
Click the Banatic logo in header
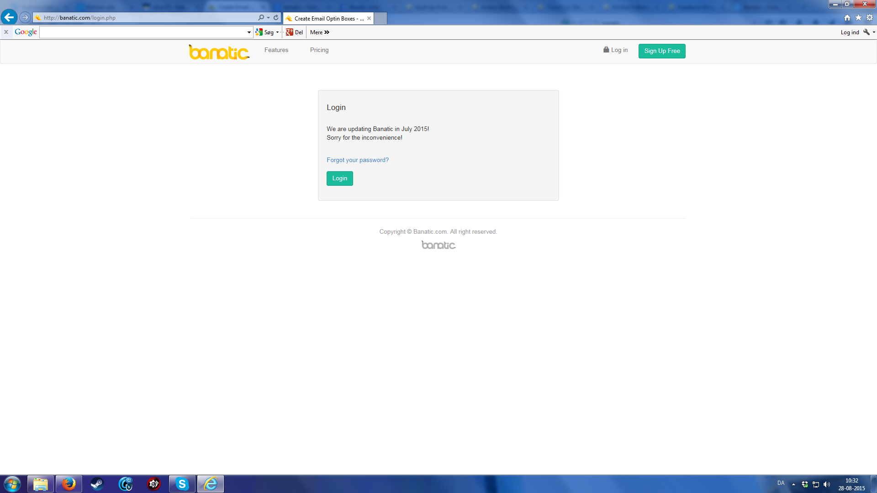(x=219, y=52)
